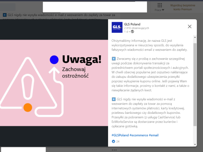Open the GLS Poland company name link

pos(132,24)
